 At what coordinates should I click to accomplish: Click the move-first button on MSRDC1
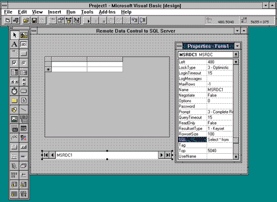point(46,155)
